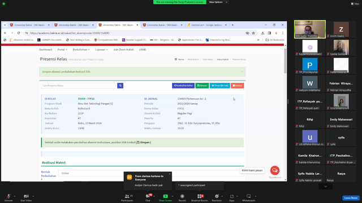Click the blue search button beside Cari Presensi Kelas
362x203 pixels.
pos(120,86)
